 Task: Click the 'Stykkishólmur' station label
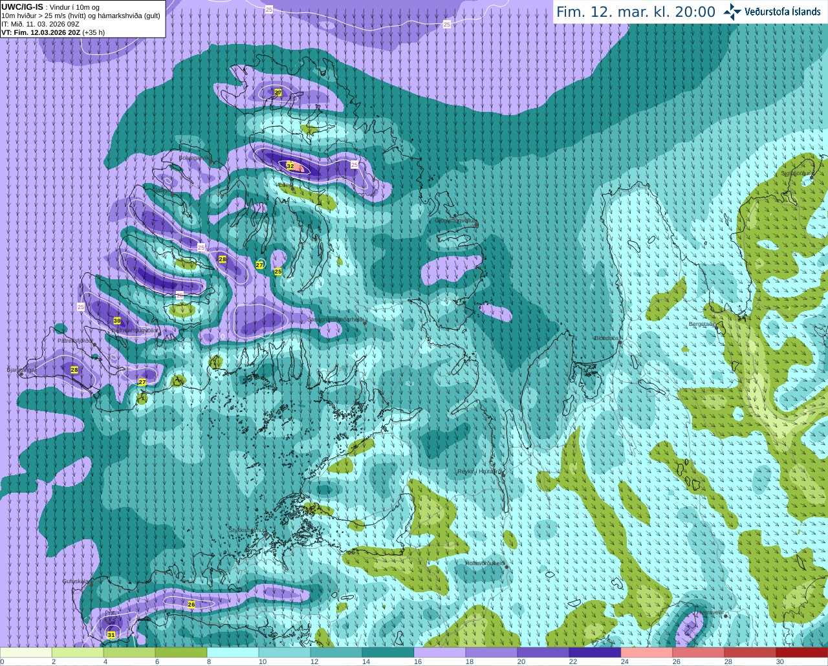(247, 530)
